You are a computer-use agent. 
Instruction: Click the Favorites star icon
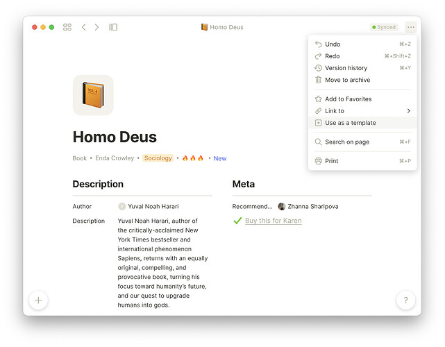(318, 99)
